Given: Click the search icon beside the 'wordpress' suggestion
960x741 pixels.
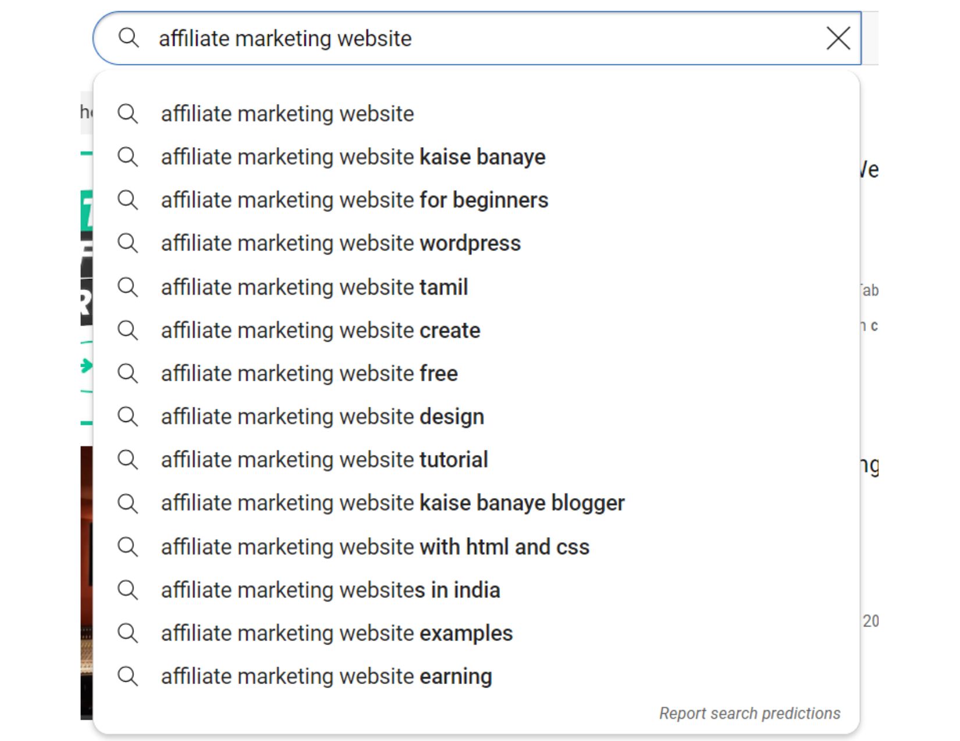Looking at the screenshot, I should (x=128, y=244).
